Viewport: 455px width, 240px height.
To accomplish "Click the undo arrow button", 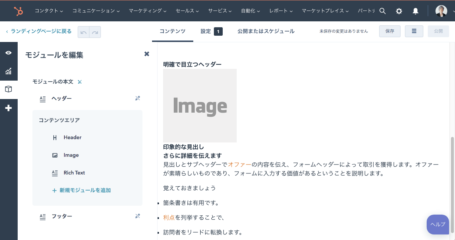I will click(x=84, y=32).
